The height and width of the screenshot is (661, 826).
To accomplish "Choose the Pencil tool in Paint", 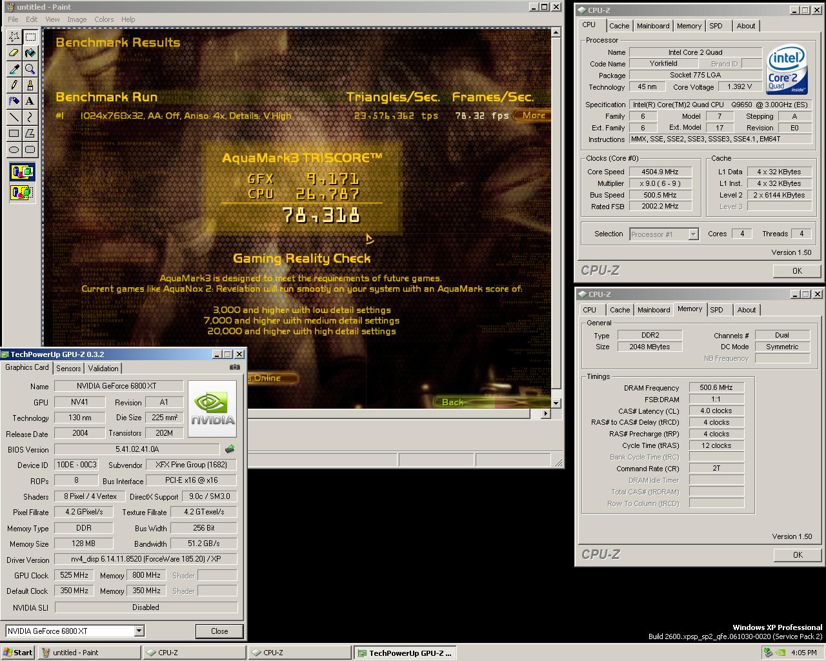I will (x=14, y=85).
